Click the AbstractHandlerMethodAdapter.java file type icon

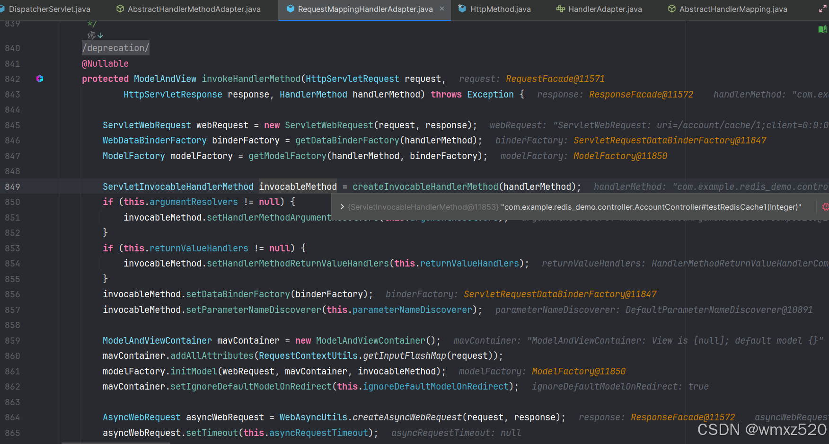click(120, 9)
